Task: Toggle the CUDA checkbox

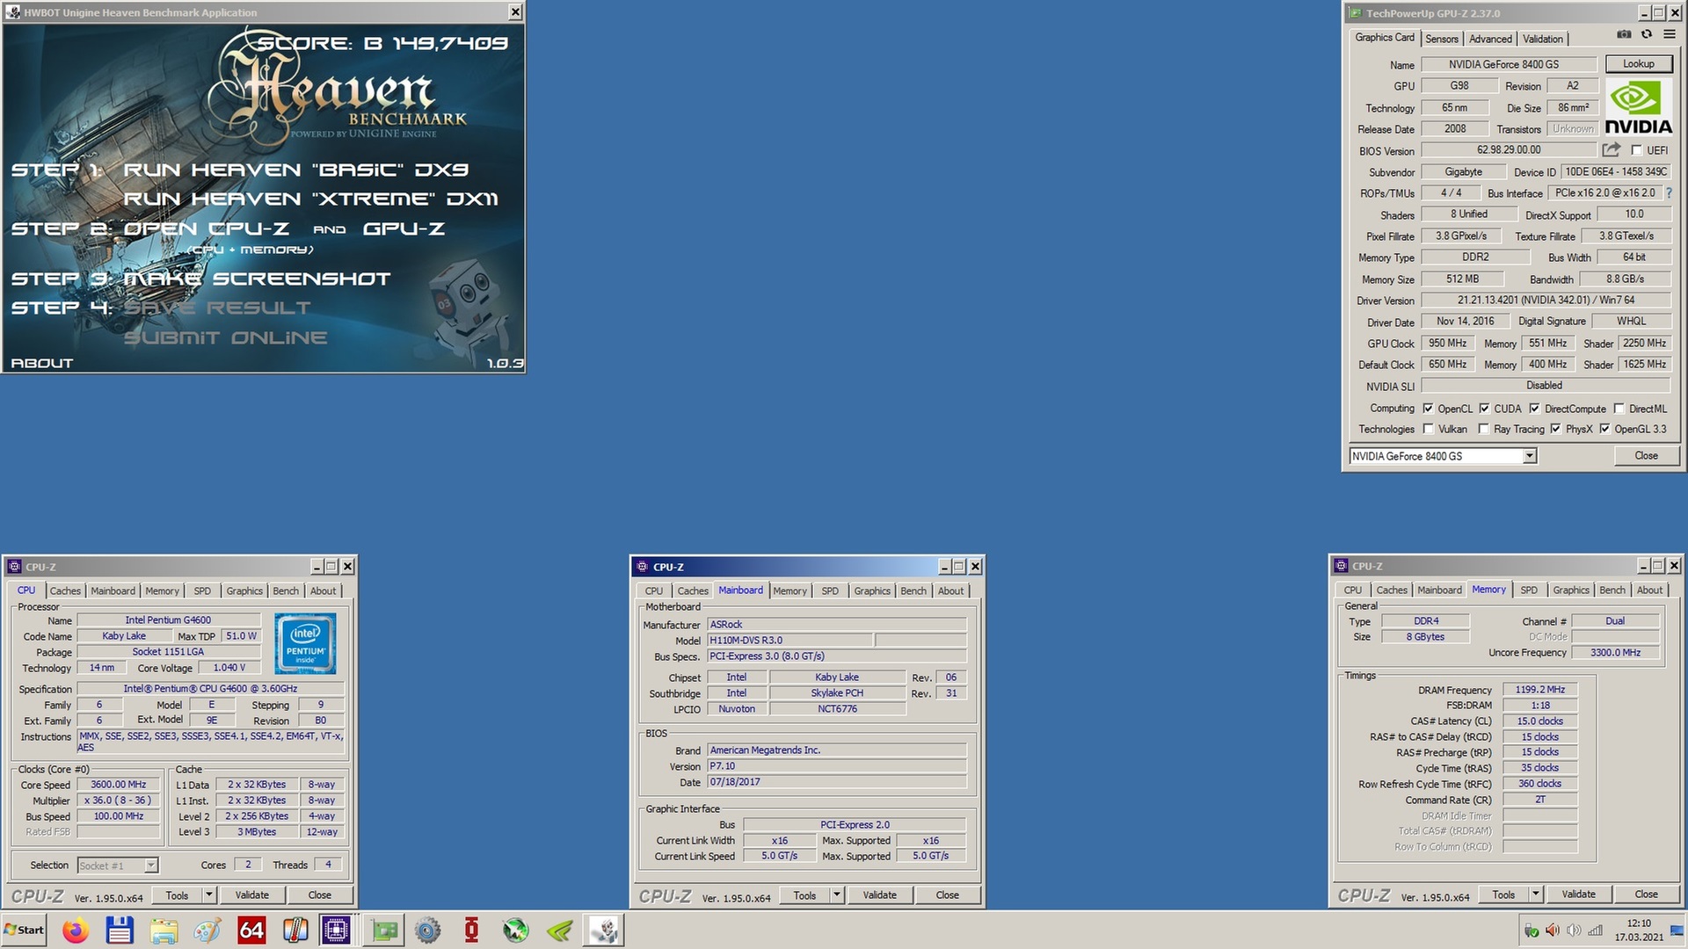Action: (x=1484, y=409)
